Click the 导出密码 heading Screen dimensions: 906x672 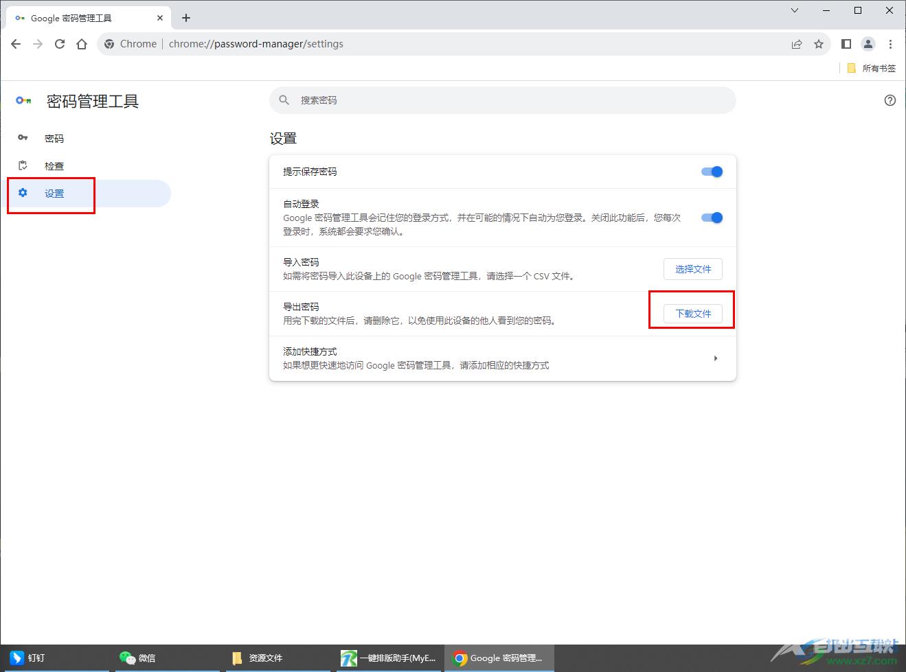[x=301, y=307]
